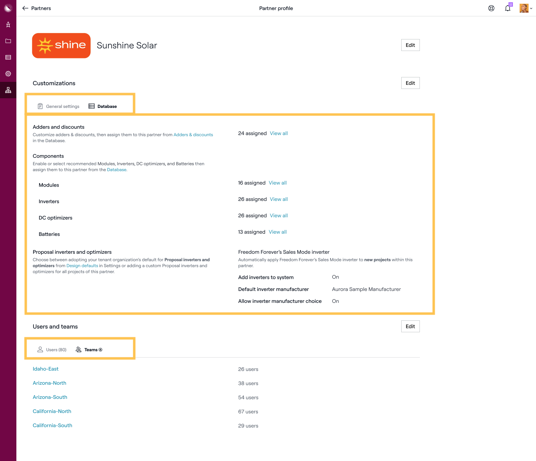Click the Aurora logo in sidebar
The height and width of the screenshot is (461, 536).
(x=8, y=8)
